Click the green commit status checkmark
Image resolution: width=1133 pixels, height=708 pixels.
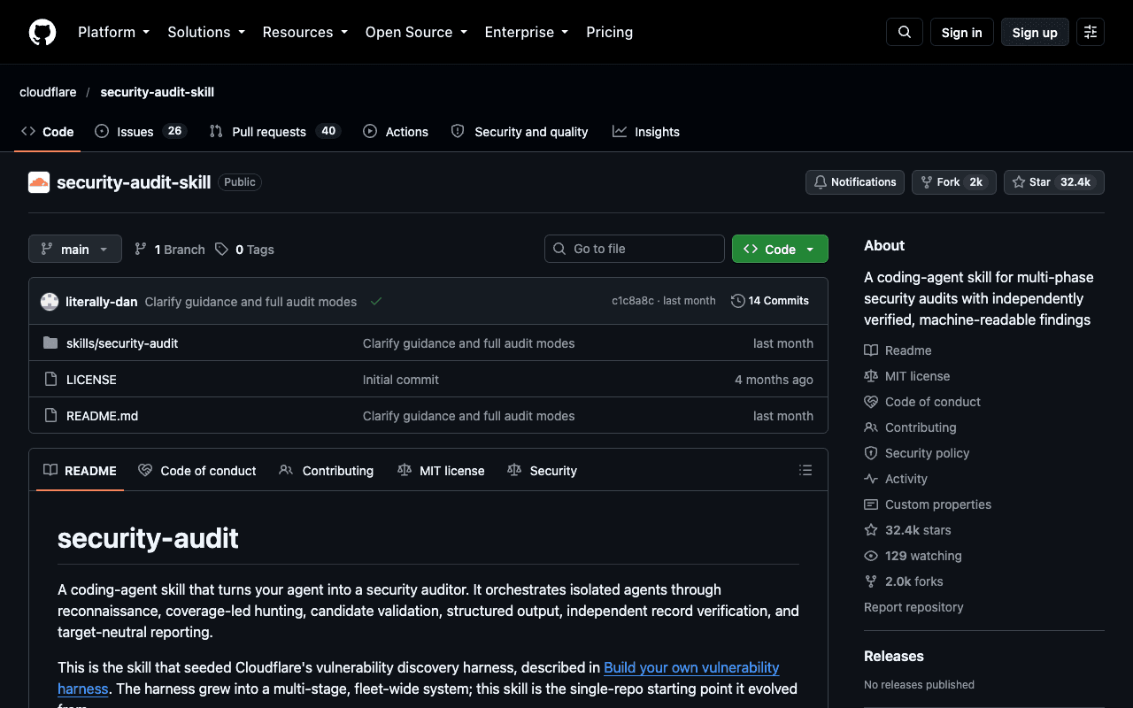pos(376,301)
